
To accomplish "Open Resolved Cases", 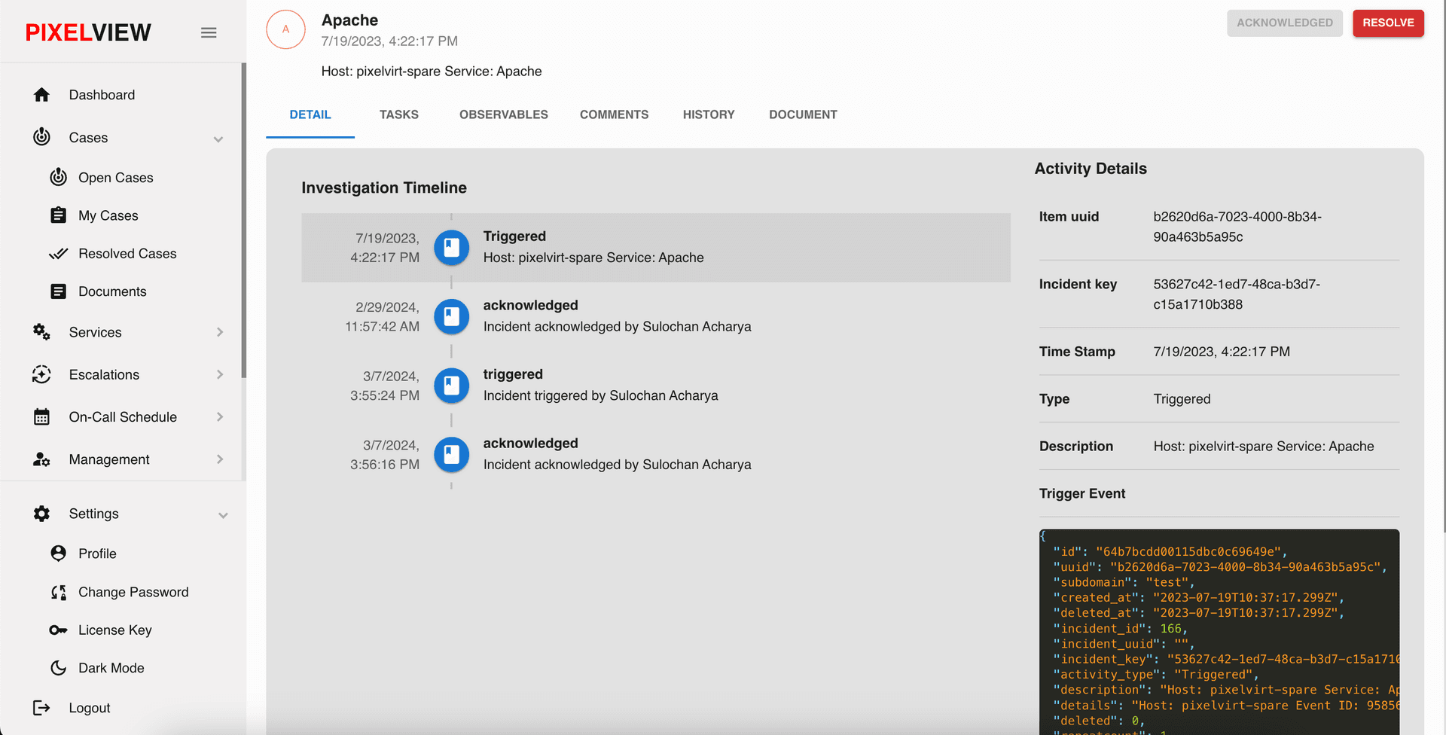I will 127,254.
